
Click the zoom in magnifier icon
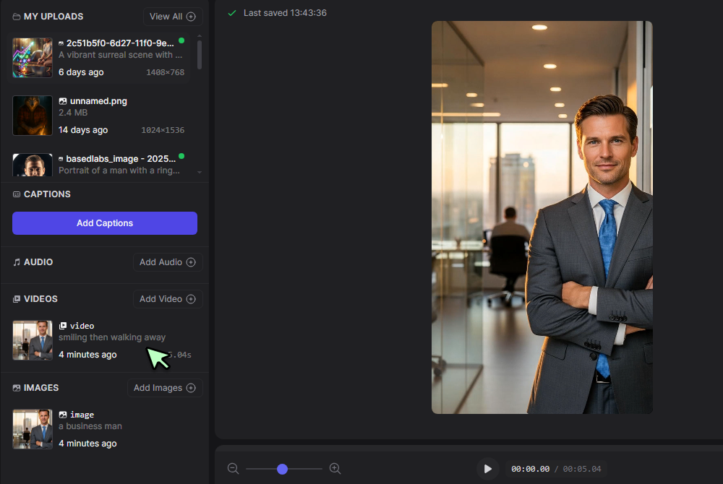(335, 469)
